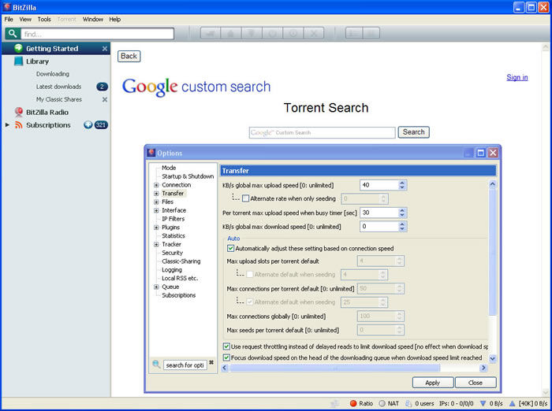Click the move-up arrow toolbar button
The height and width of the screenshot is (411, 552).
231,33
